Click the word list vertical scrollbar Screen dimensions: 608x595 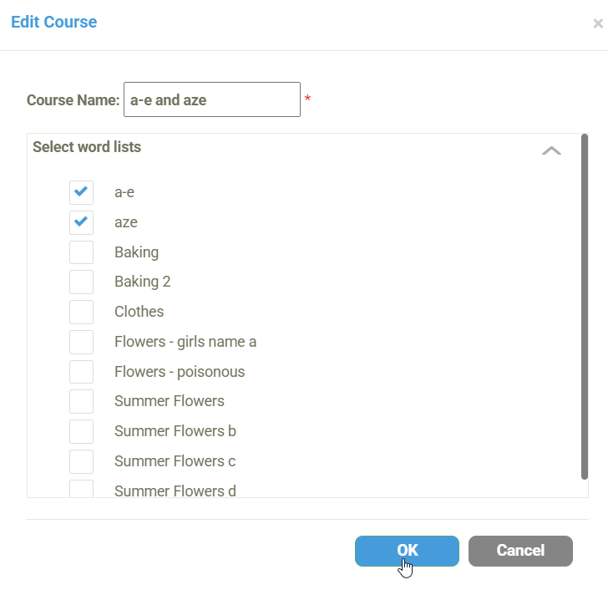585,307
